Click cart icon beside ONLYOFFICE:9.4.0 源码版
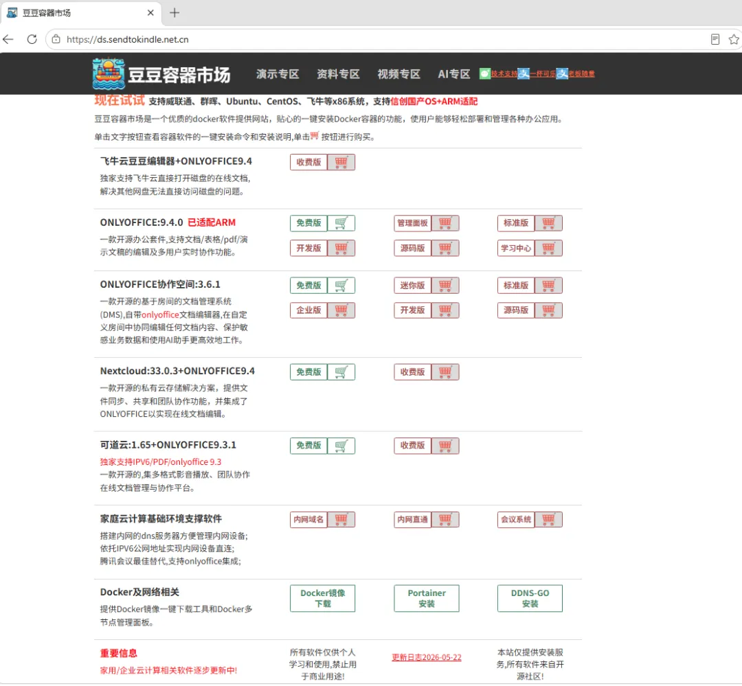Image resolution: width=742 pixels, height=686 pixels. pyautogui.click(x=445, y=249)
